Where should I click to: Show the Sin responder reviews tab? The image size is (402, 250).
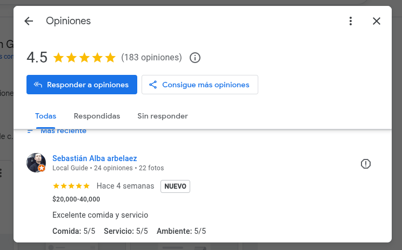[162, 116]
